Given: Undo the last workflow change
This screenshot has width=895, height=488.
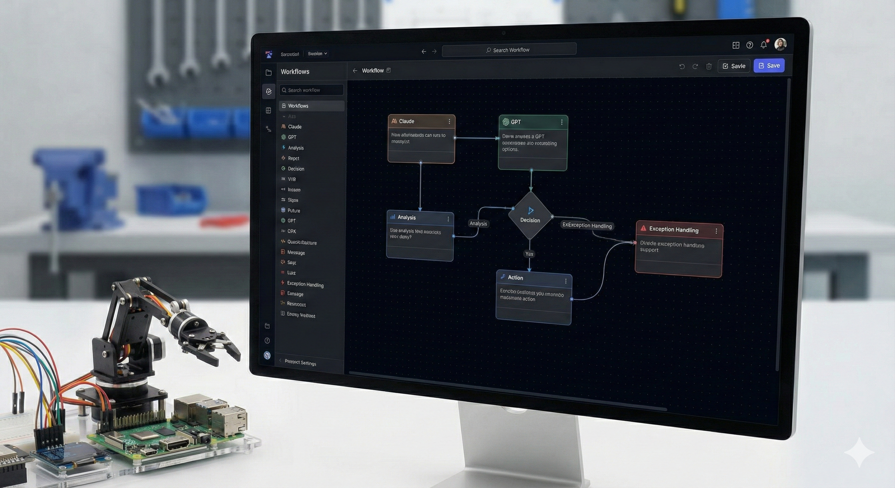Looking at the screenshot, I should 682,66.
